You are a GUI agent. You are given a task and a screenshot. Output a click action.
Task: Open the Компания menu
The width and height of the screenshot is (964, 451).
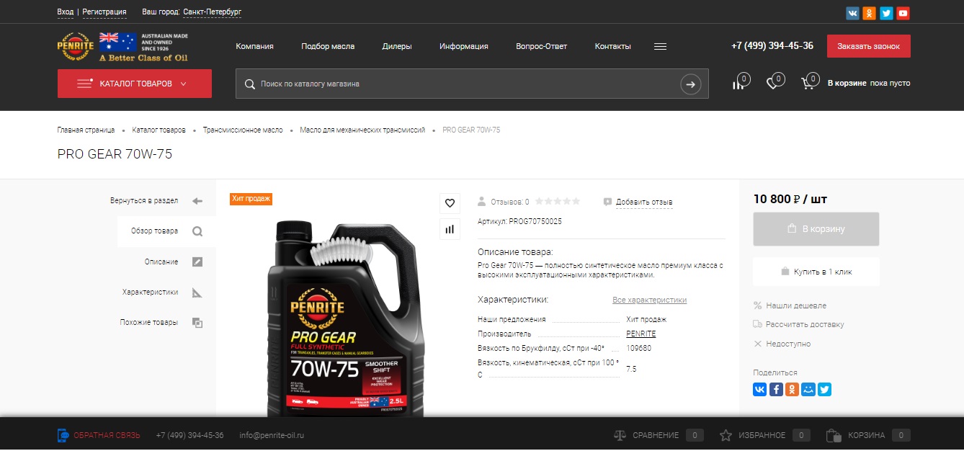[x=255, y=46]
